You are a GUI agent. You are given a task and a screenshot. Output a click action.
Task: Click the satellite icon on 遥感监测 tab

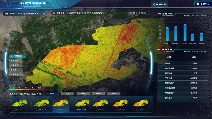click(x=154, y=5)
